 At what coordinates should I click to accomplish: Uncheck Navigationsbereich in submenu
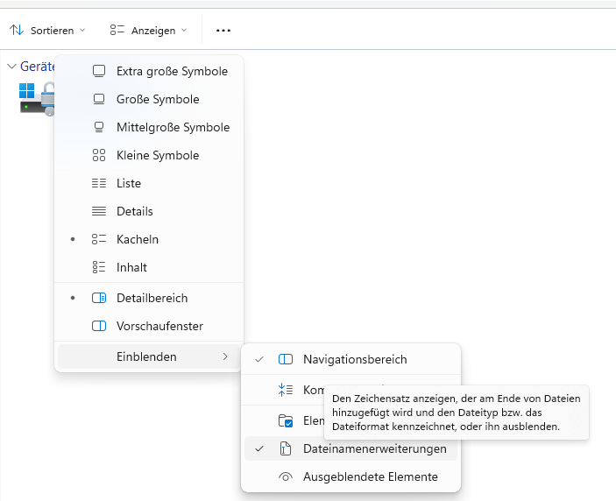pos(354,359)
